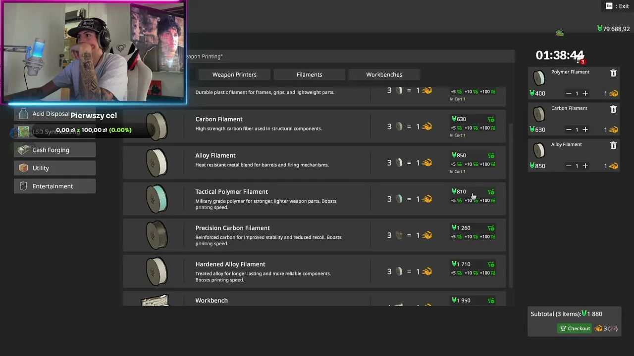Click the Polymer Filament spool in the cart
The height and width of the screenshot is (356, 634).
(x=539, y=78)
